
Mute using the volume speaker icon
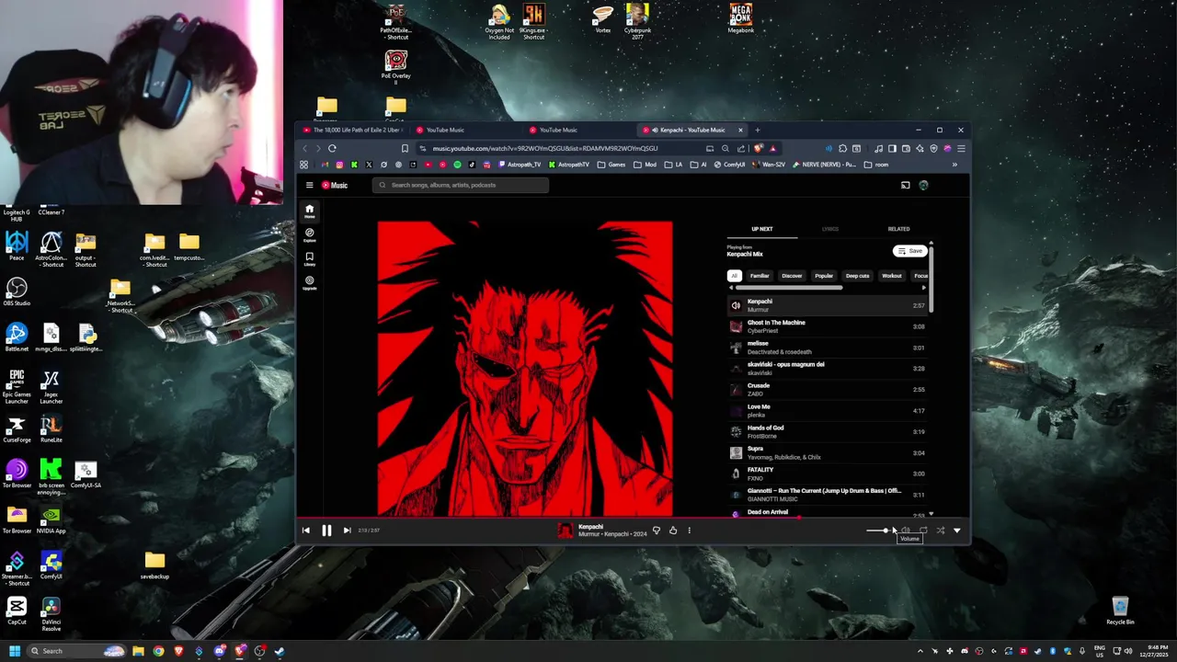pos(906,531)
